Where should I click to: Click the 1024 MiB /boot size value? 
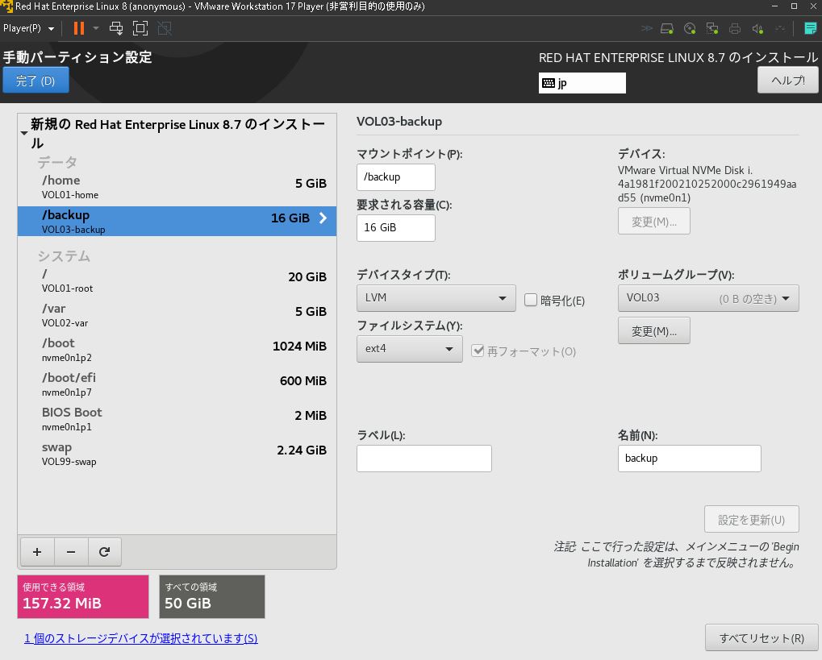tap(299, 347)
